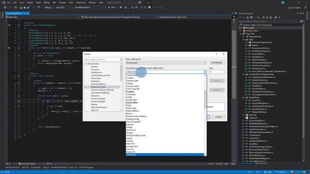Select Keyboard in Options tree
310x174 pixels.
(95, 96)
